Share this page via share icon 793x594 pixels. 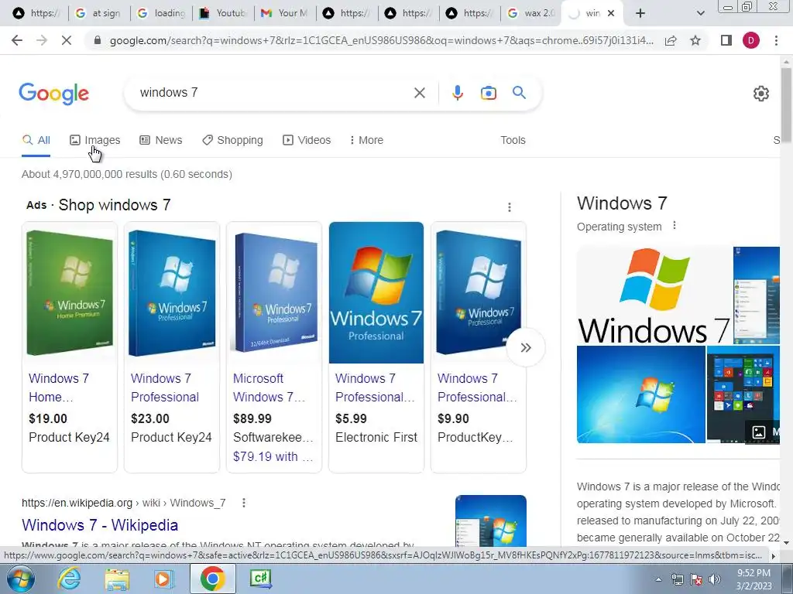tap(671, 40)
